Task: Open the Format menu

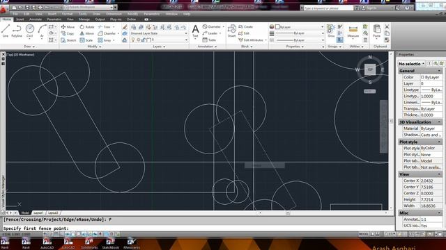Action: coord(68,14)
